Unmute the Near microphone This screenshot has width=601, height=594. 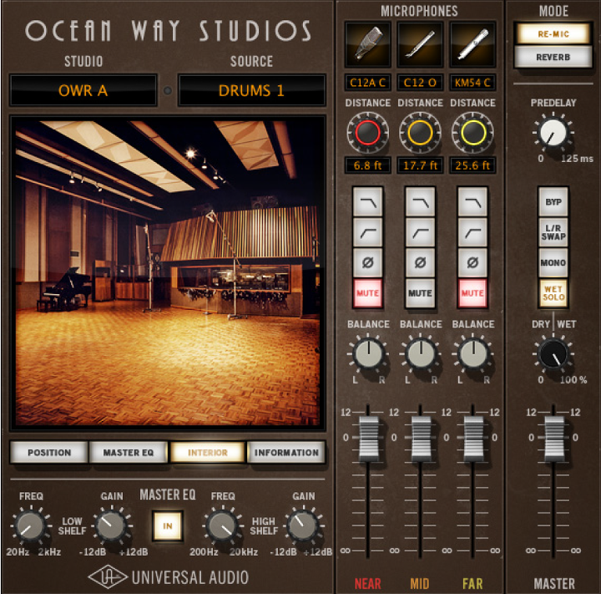pyautogui.click(x=367, y=293)
